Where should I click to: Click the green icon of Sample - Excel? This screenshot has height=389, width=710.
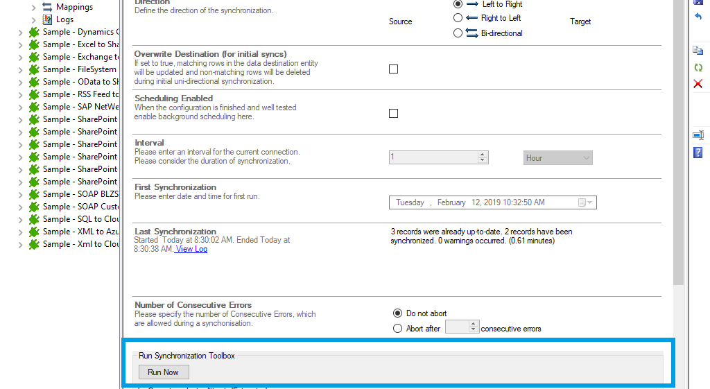34,44
